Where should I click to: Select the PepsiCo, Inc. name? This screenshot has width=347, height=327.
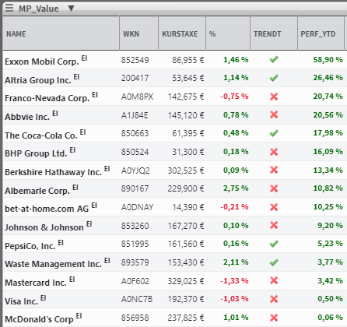[x=30, y=246]
